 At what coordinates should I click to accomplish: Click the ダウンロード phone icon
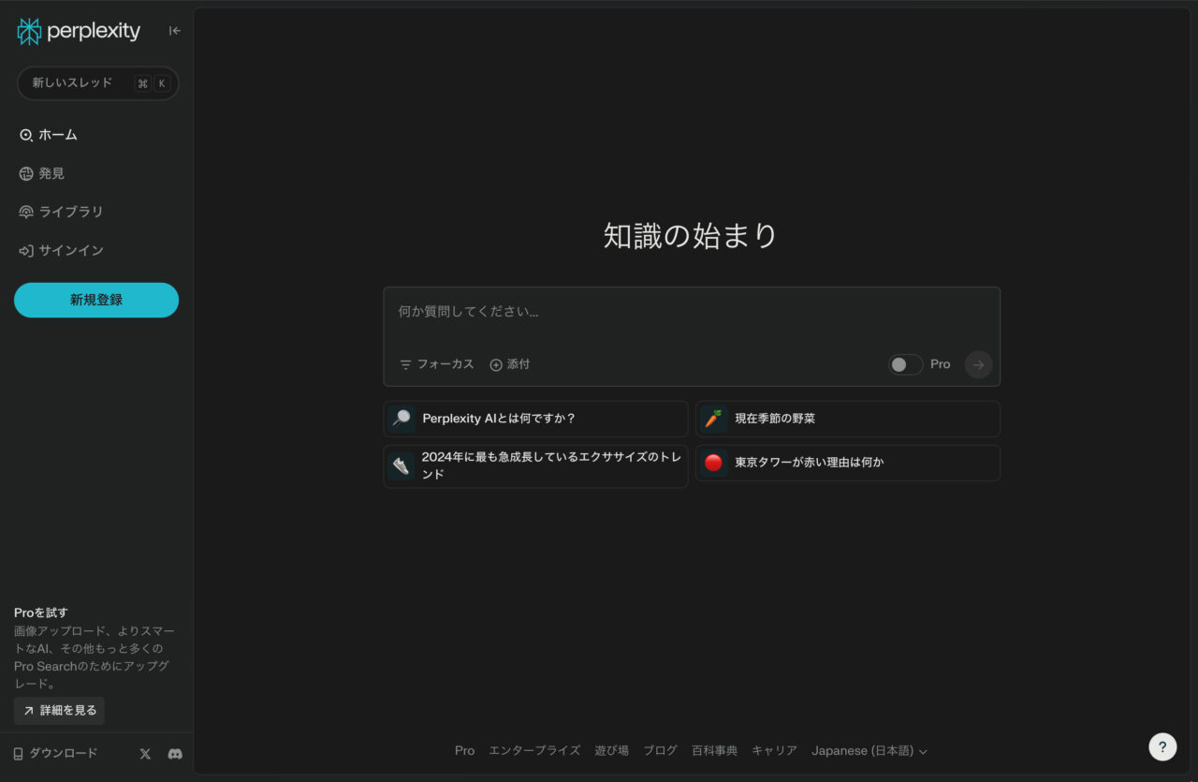point(18,754)
